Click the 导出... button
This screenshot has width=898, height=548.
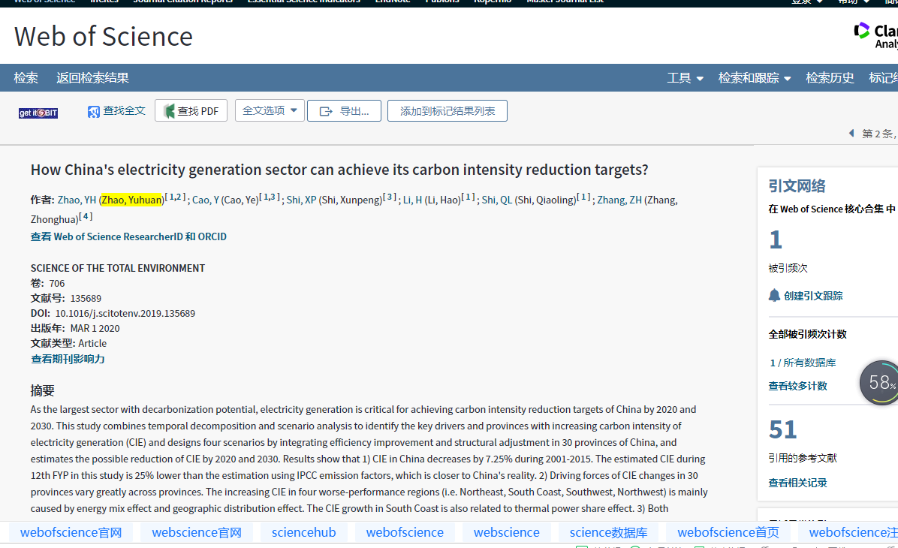(x=344, y=110)
